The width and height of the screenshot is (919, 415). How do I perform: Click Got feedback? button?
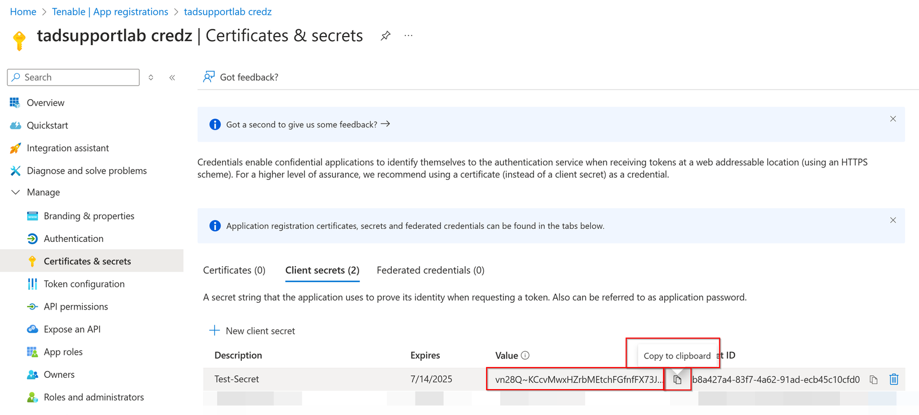point(241,77)
